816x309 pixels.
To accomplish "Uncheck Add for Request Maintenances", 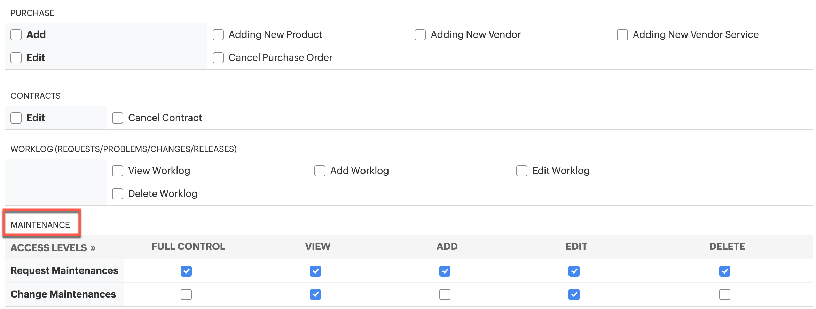I will (445, 271).
